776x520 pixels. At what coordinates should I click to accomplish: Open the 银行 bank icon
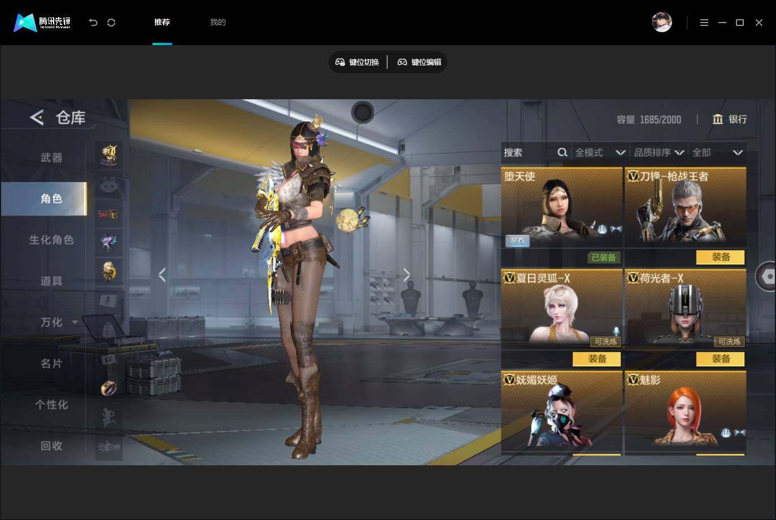click(718, 119)
